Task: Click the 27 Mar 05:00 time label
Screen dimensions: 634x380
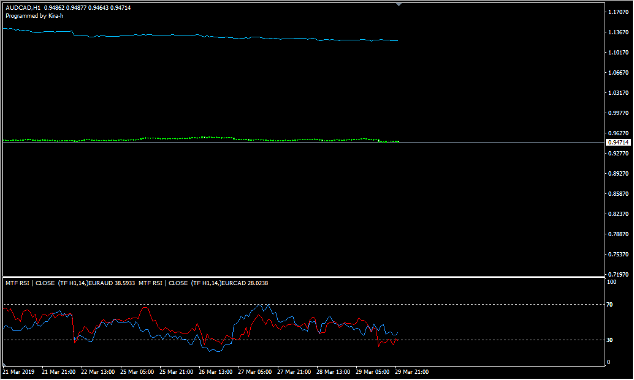Action: click(x=254, y=372)
